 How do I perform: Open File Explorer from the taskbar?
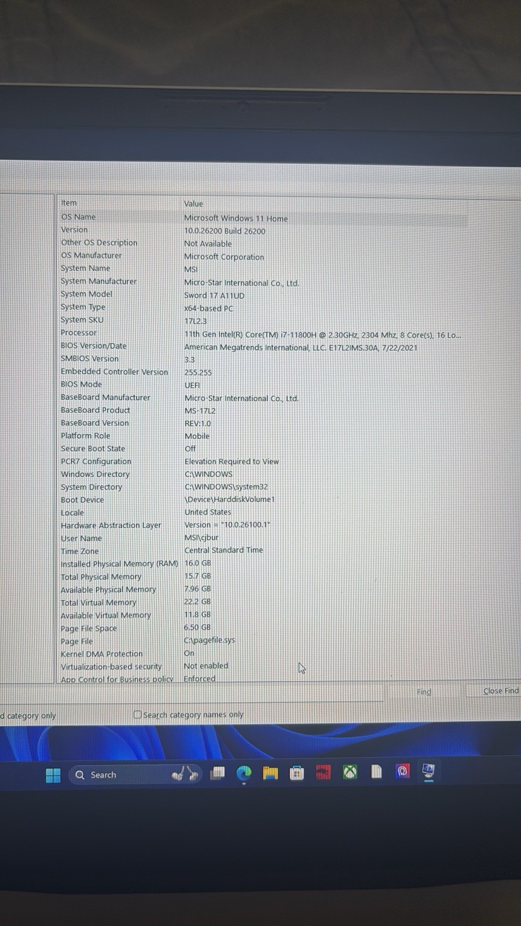pyautogui.click(x=270, y=773)
